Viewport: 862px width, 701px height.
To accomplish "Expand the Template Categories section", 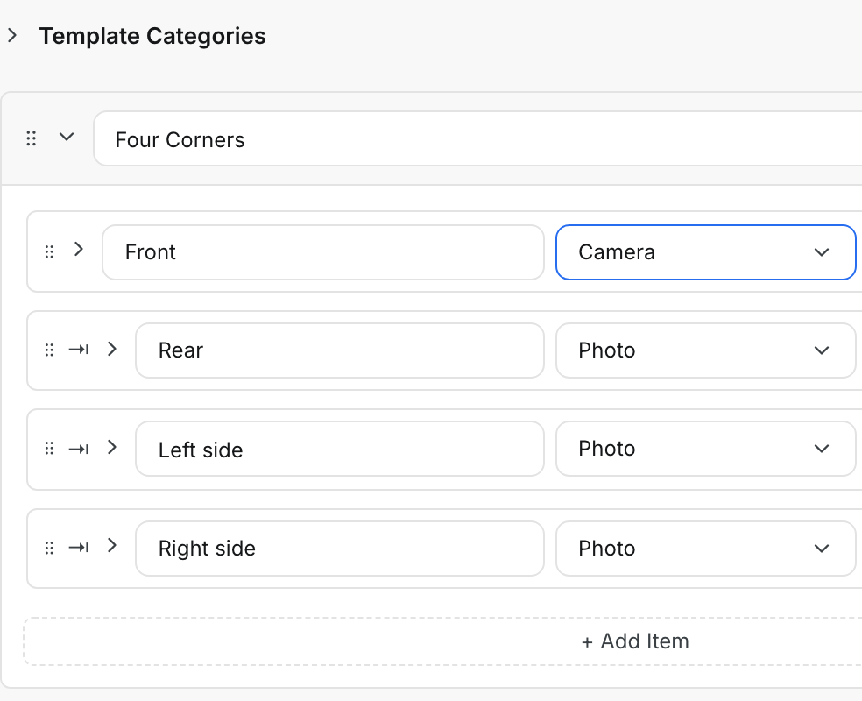I will click(x=12, y=36).
